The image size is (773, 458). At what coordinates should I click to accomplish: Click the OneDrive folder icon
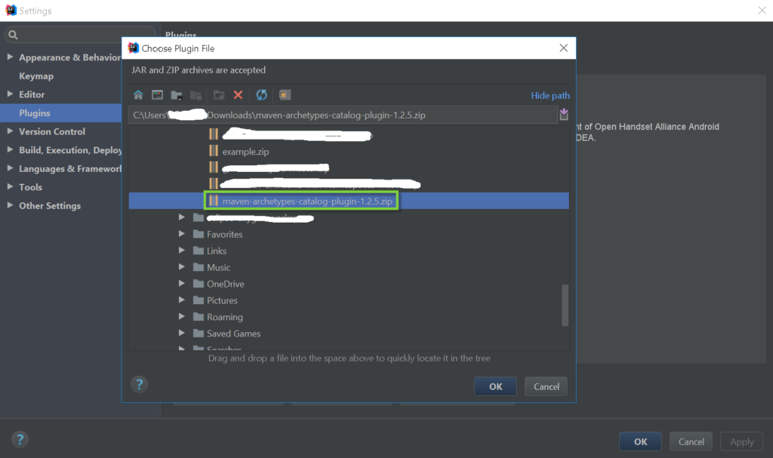pyautogui.click(x=199, y=284)
